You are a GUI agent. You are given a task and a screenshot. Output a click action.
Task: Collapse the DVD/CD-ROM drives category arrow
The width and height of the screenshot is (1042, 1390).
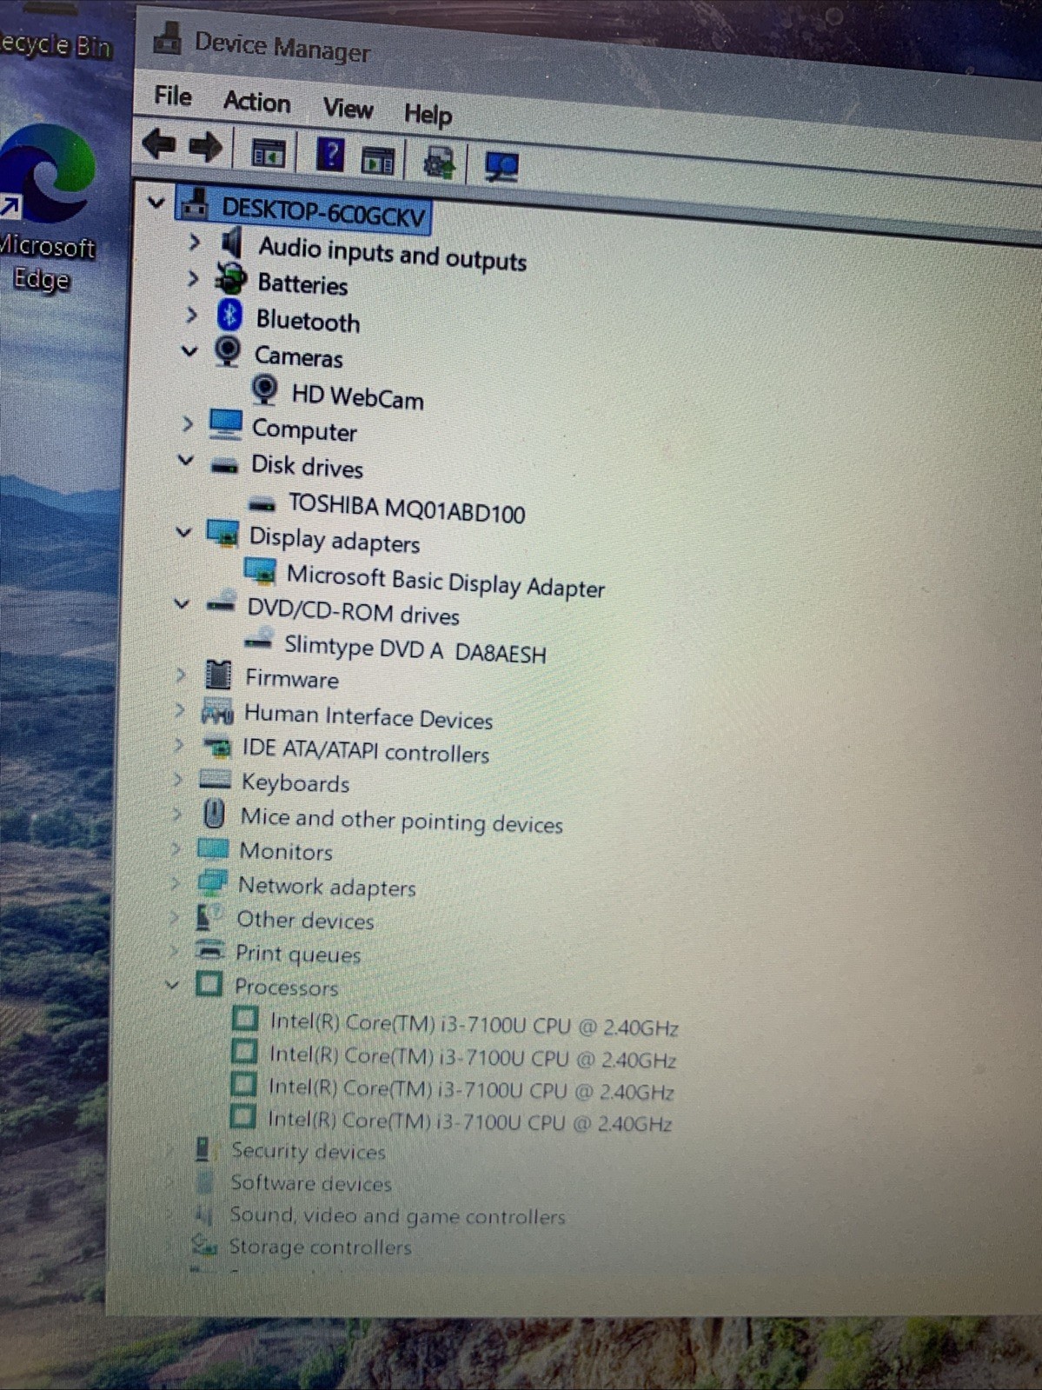coord(181,602)
